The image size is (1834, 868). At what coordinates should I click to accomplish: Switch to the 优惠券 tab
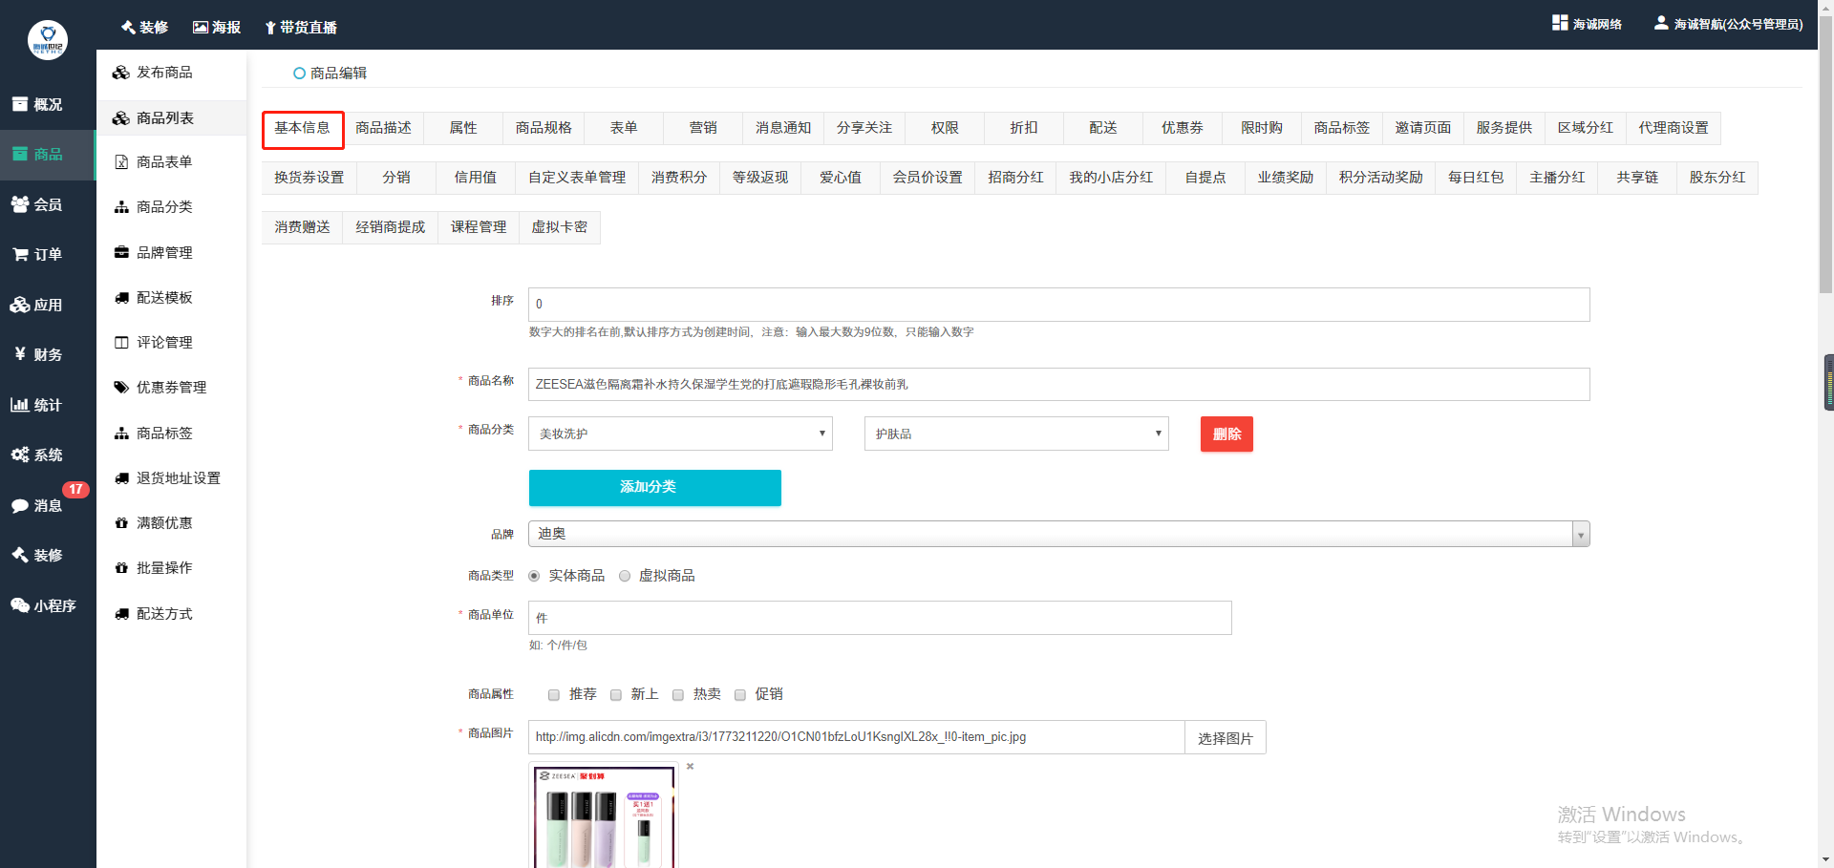tap(1183, 128)
